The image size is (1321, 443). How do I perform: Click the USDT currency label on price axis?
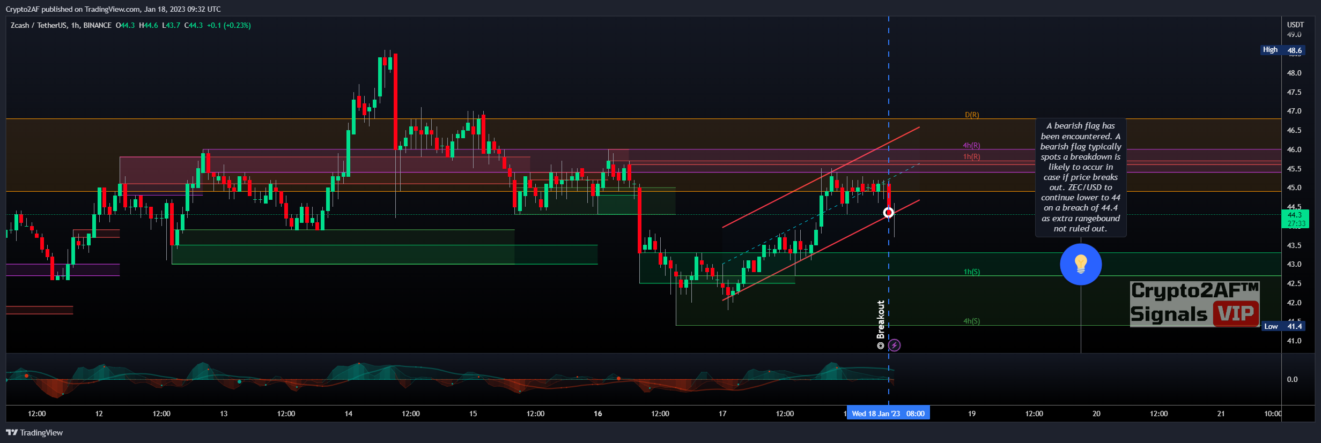[1295, 25]
